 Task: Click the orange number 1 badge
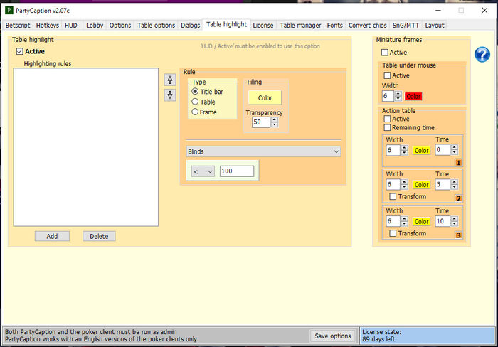click(x=458, y=163)
